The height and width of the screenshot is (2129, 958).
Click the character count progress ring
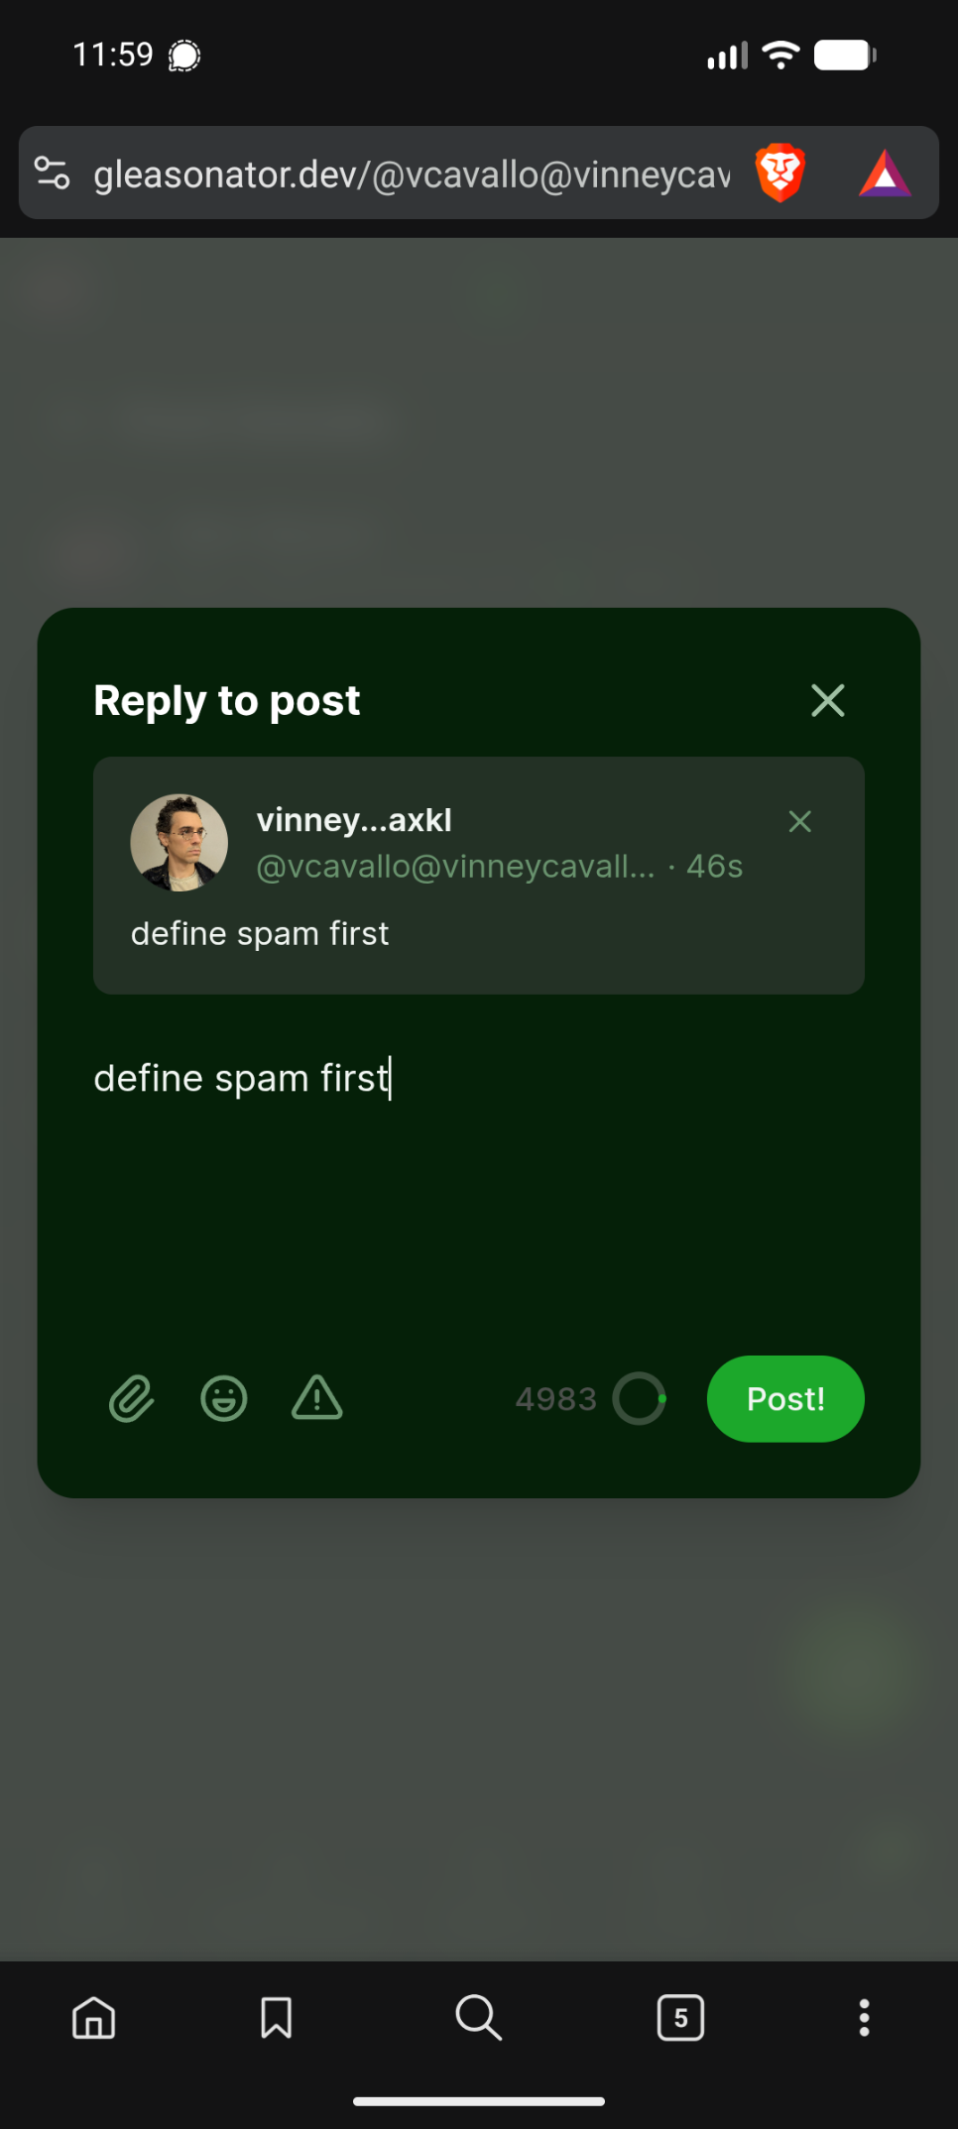(x=639, y=1399)
